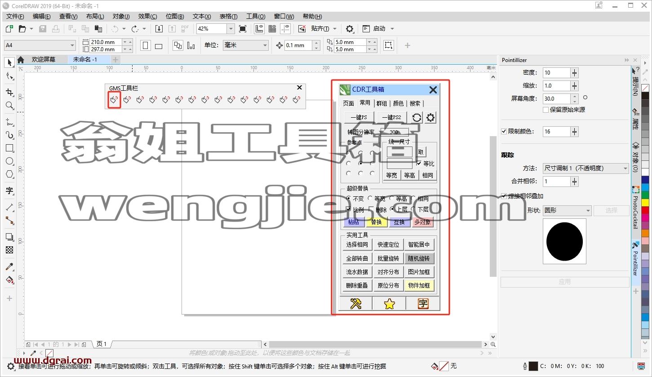Screen dimensions: 652x377
Task: Set landscape page orientation
Action: point(159,45)
